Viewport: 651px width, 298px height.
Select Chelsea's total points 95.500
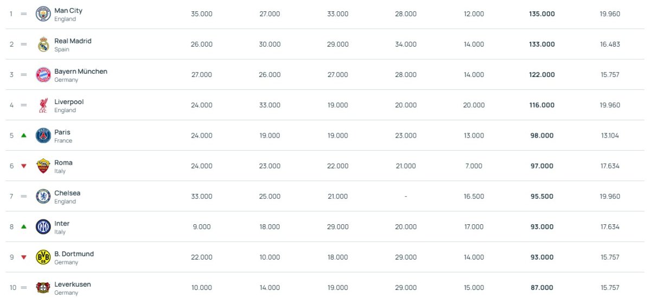click(x=542, y=196)
